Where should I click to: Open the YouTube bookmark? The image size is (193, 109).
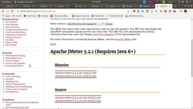pos(30,16)
